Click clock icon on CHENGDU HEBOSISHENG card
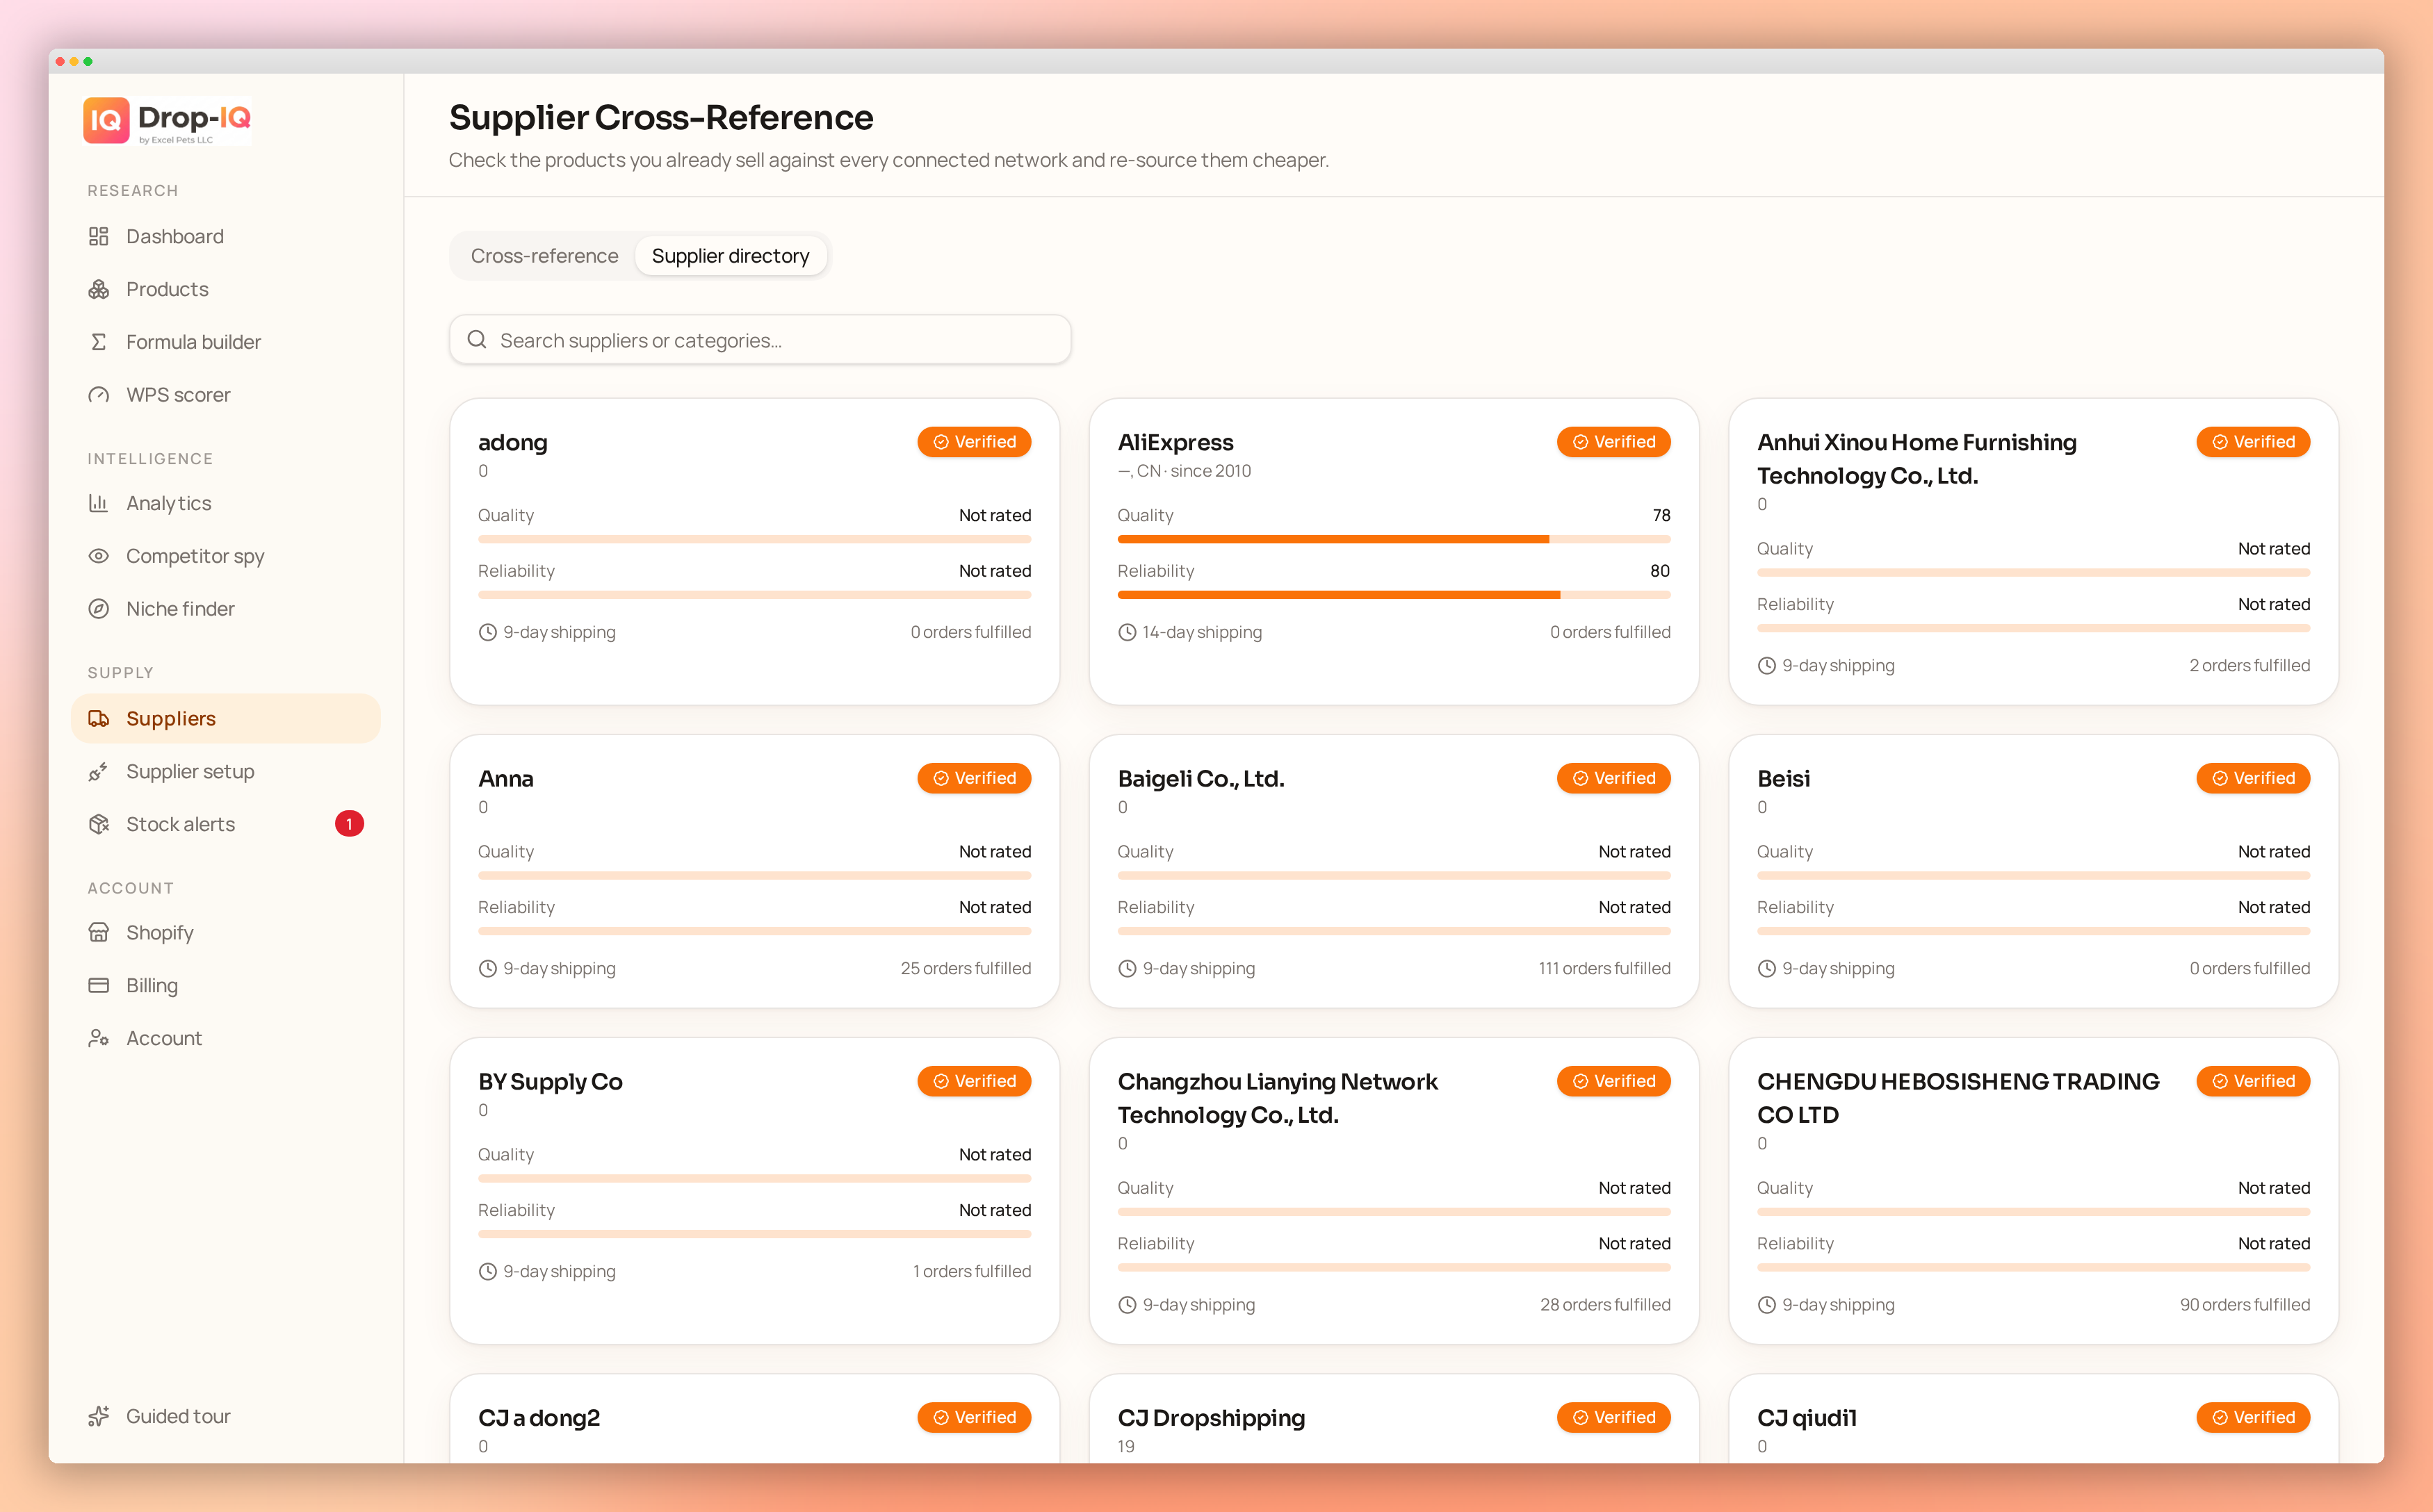This screenshot has width=2433, height=1512. tap(1767, 1305)
